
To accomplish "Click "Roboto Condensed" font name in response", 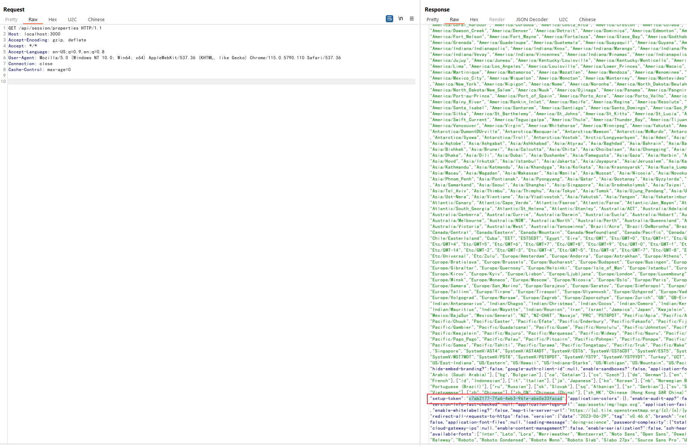I will click(x=504, y=440).
